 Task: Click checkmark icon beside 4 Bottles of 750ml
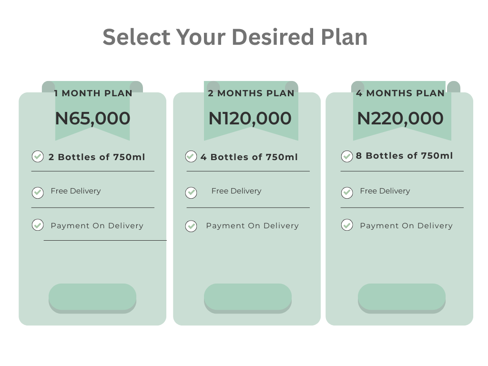click(x=191, y=156)
